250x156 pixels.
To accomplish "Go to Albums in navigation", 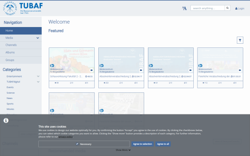I will coord(21,52).
